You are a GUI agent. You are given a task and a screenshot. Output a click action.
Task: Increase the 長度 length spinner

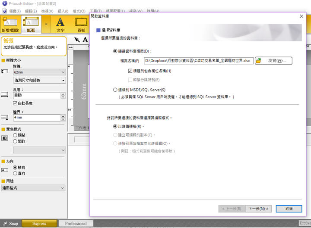pos(63,94)
